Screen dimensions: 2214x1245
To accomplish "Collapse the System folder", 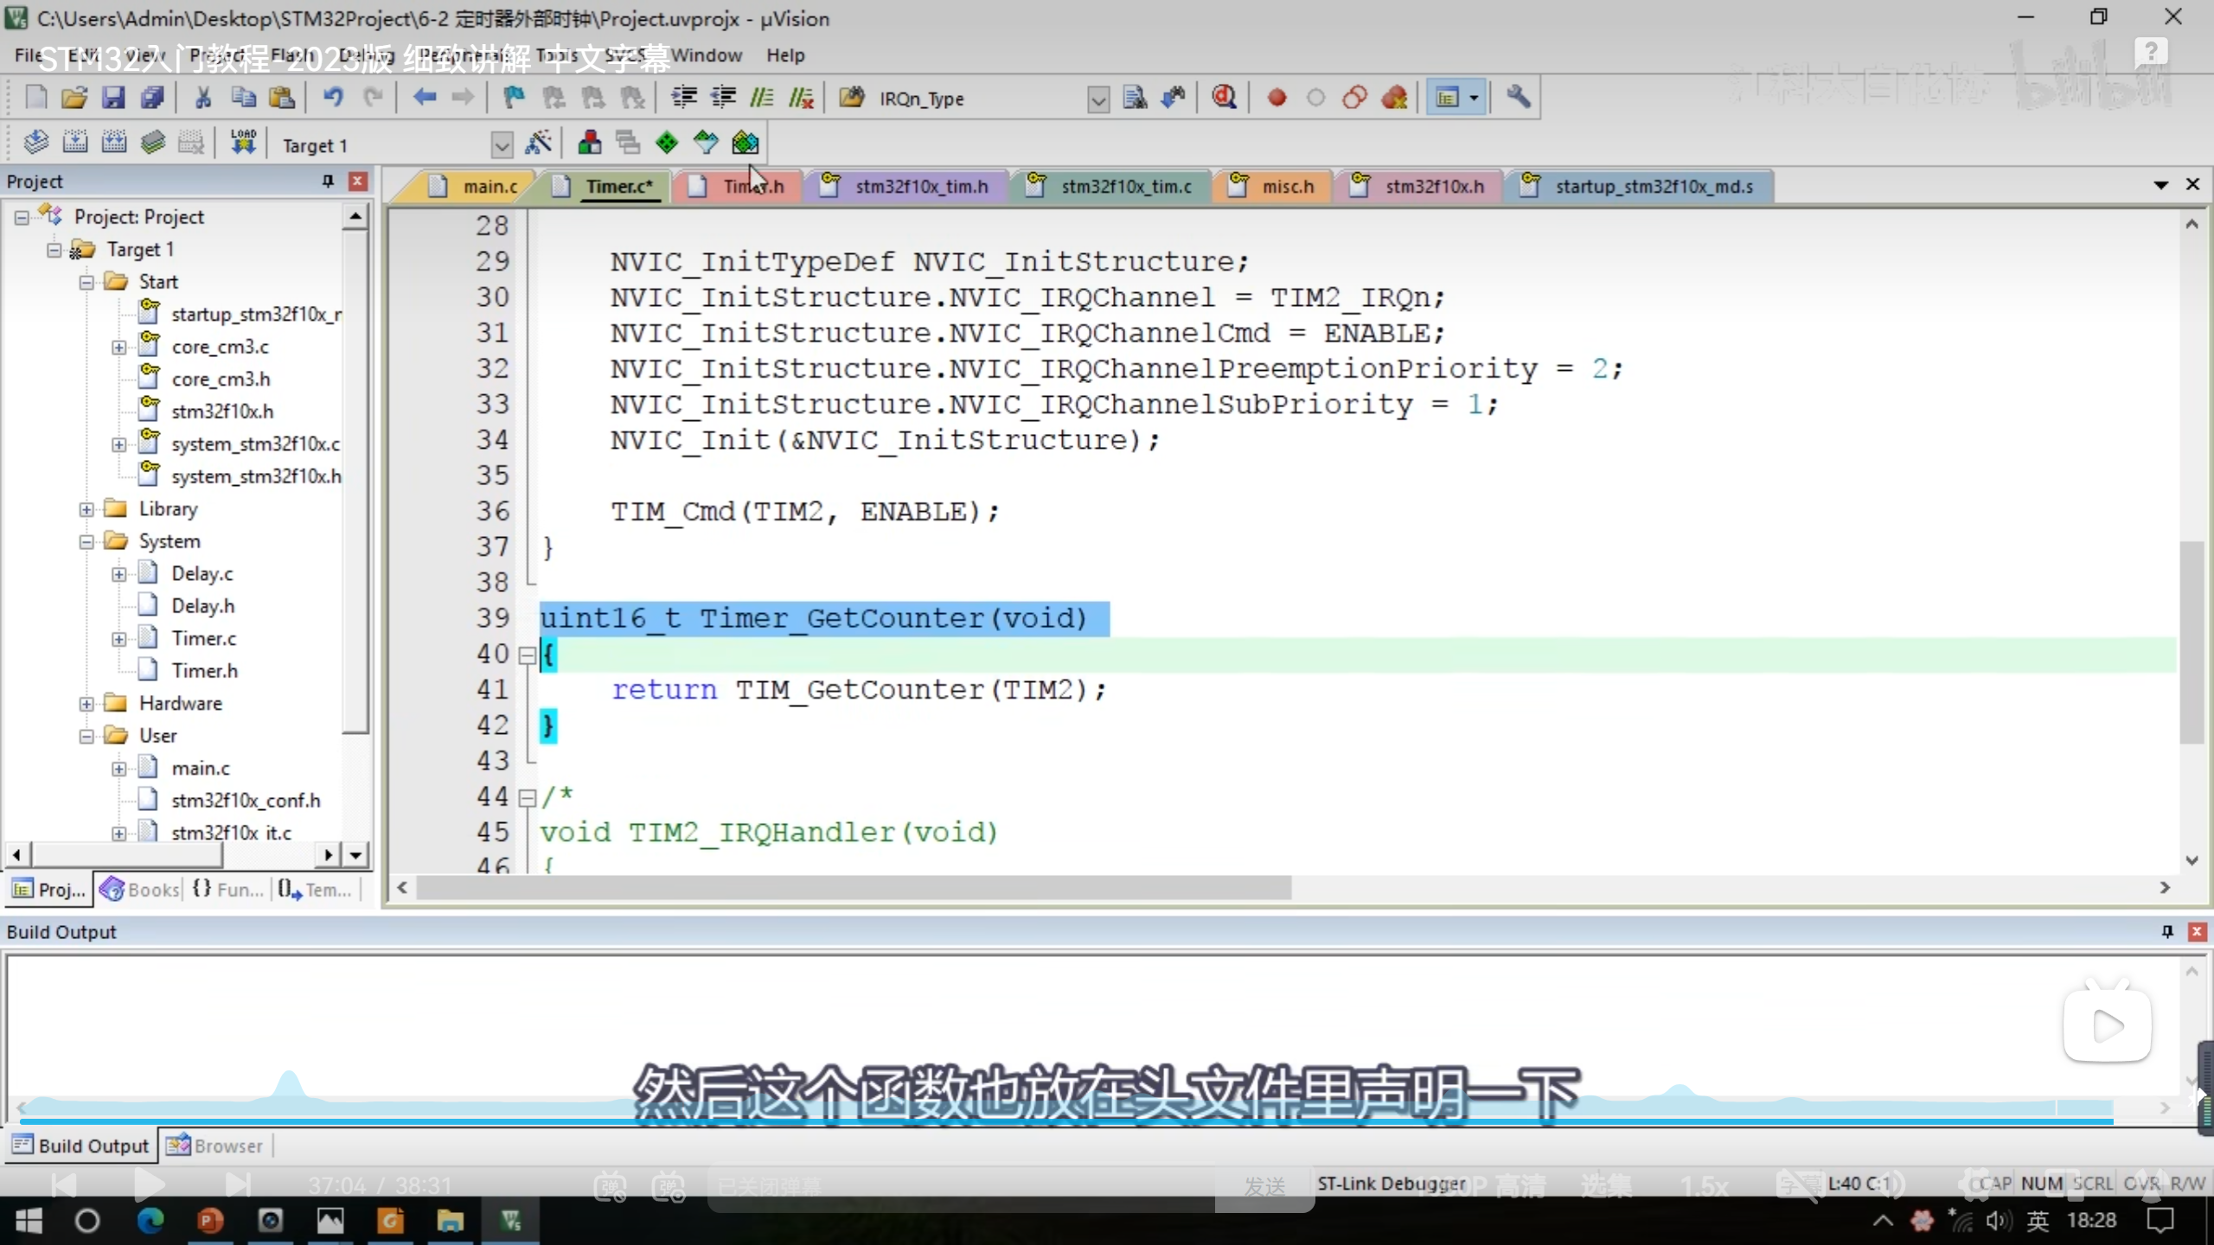I will 86,542.
